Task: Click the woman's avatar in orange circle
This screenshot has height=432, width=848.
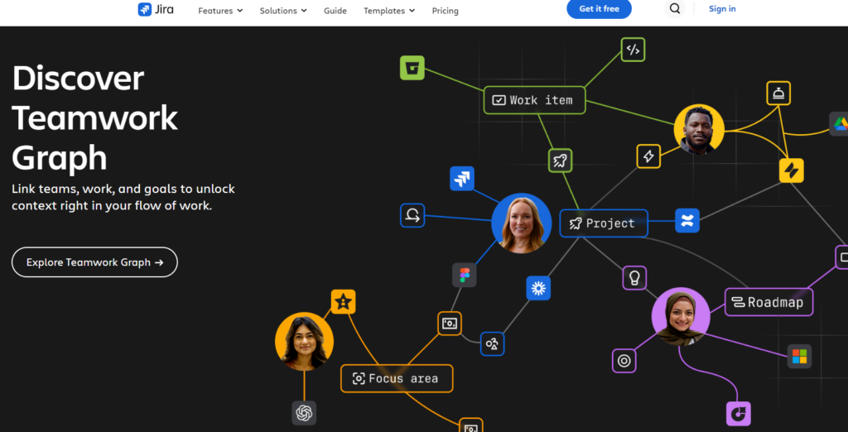Action: (x=304, y=341)
